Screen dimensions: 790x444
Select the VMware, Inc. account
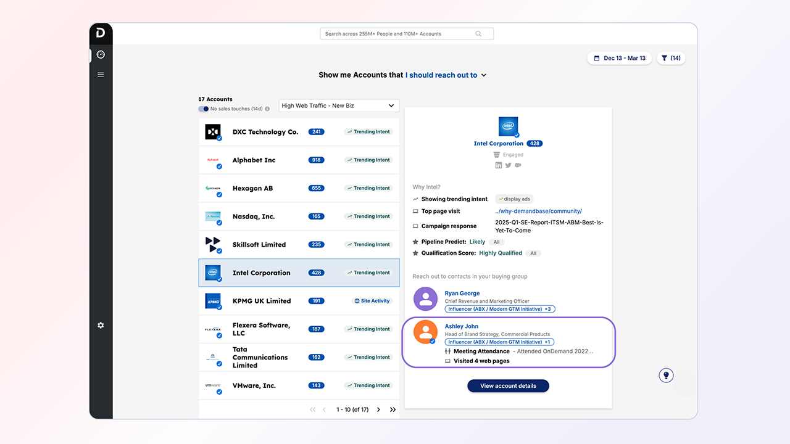pyautogui.click(x=299, y=385)
